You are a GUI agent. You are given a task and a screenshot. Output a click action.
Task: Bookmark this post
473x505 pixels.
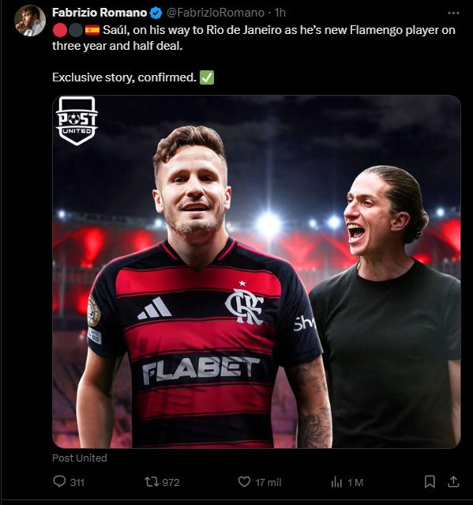tap(430, 482)
